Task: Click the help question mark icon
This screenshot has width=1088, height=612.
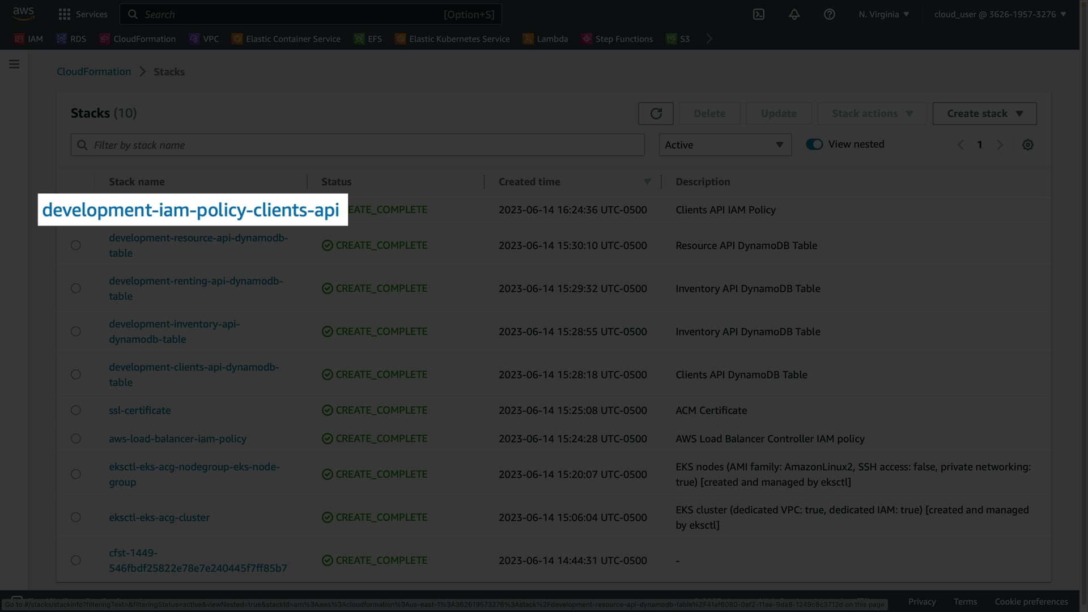Action: click(x=829, y=14)
